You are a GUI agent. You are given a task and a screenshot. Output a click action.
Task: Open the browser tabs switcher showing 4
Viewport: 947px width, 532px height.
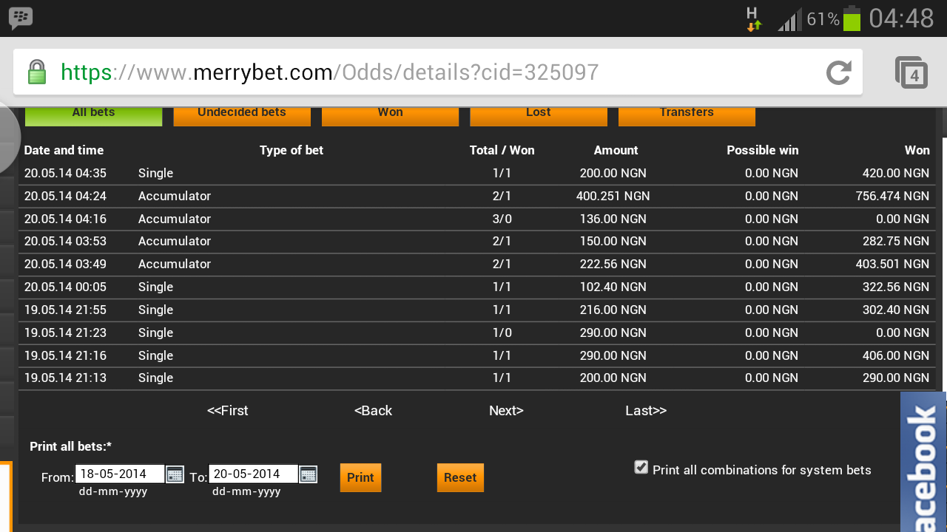pyautogui.click(x=911, y=72)
